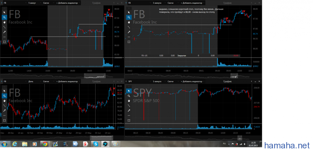
Task: Pick the arrow tool in SPY chart
Action: click(129, 111)
